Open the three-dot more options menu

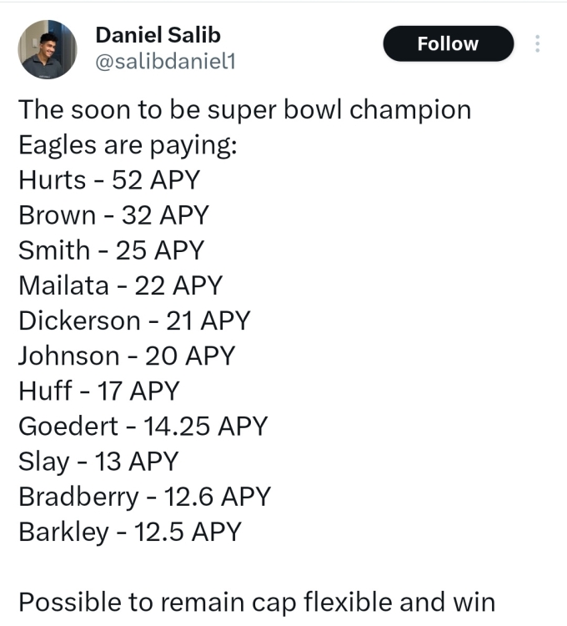pos(538,43)
